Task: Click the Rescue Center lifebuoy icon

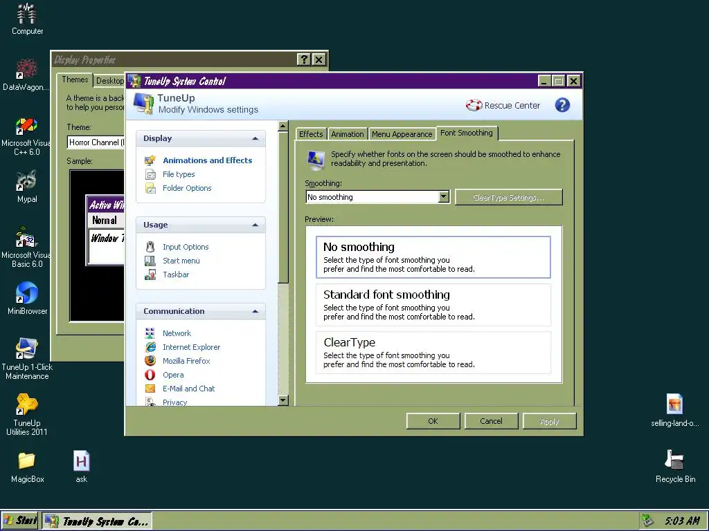Action: pos(474,105)
